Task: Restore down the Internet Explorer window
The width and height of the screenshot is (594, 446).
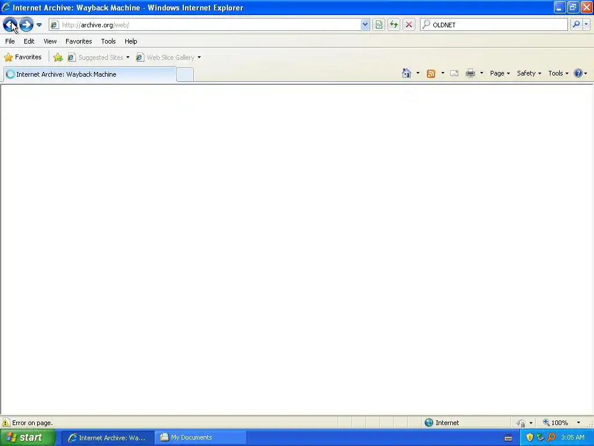Action: coord(573,7)
